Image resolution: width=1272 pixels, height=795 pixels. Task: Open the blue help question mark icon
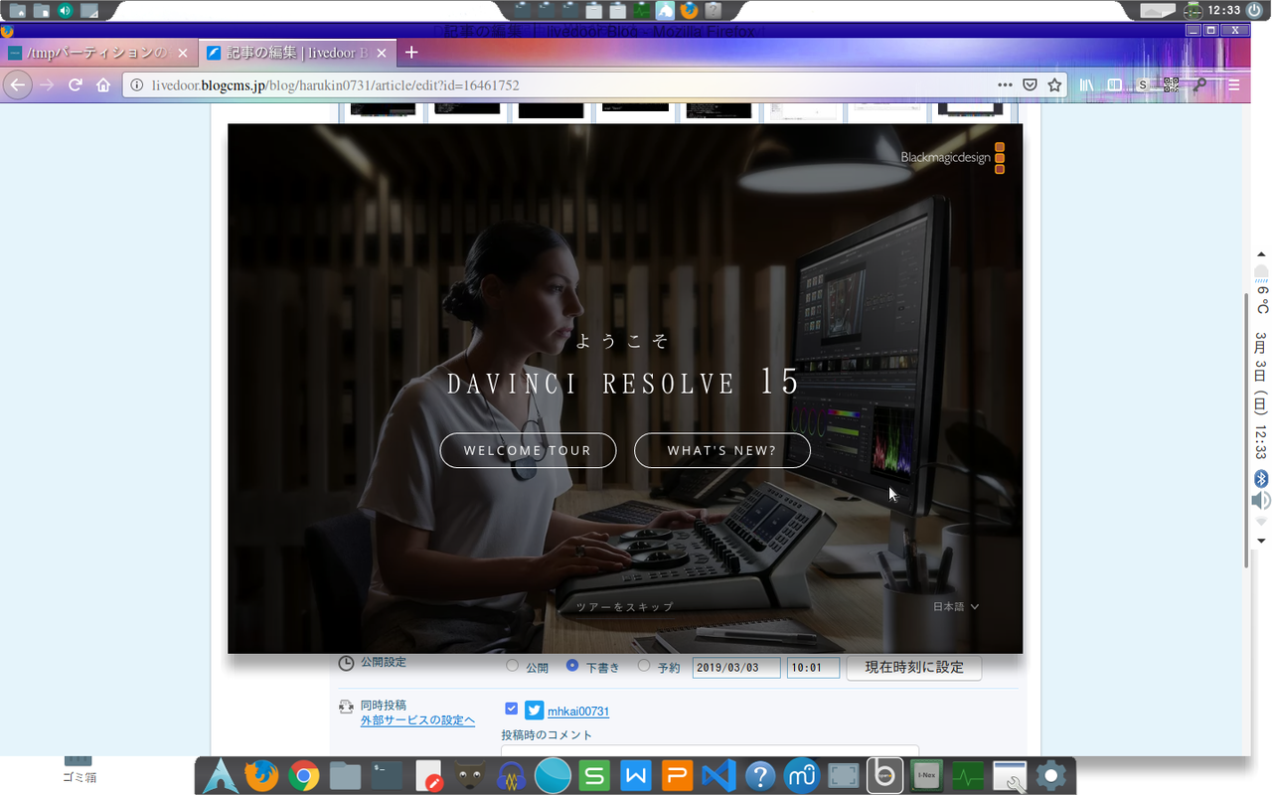760,775
